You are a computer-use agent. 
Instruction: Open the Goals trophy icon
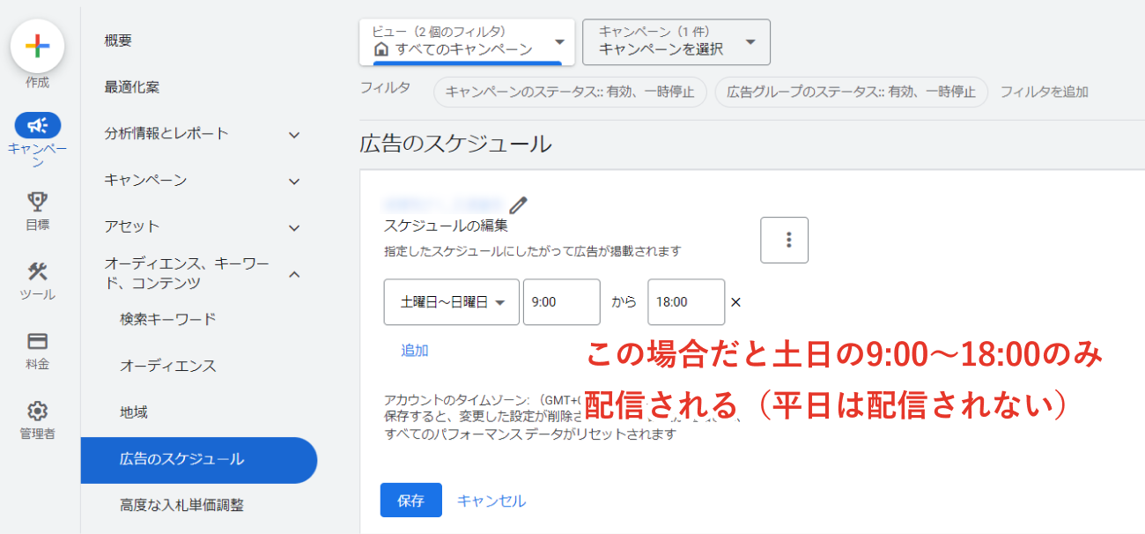37,202
